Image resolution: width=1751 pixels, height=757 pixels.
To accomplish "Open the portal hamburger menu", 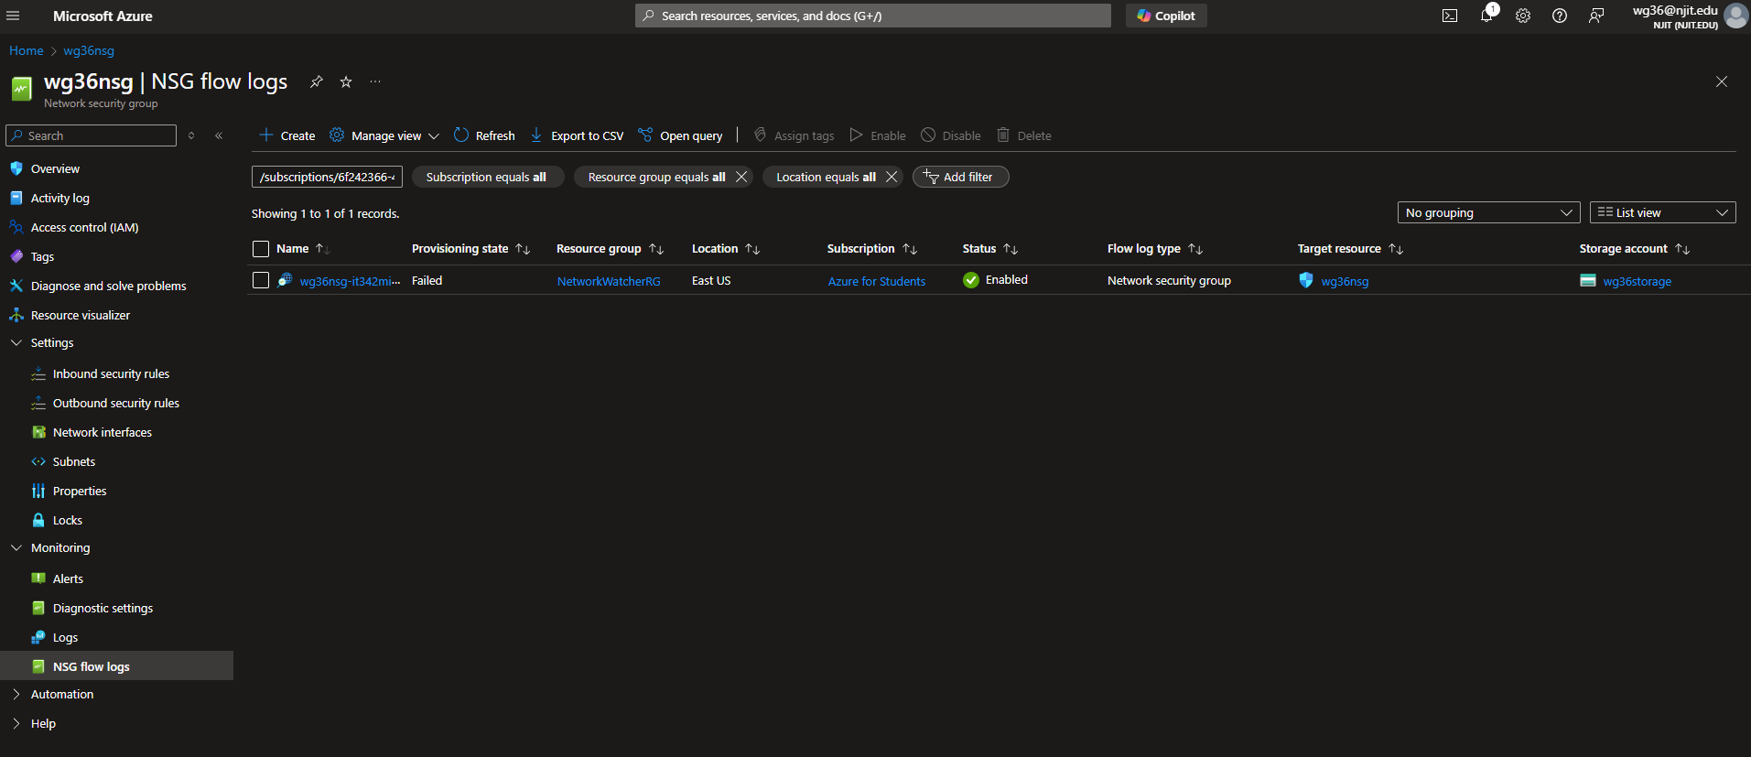I will tap(13, 16).
